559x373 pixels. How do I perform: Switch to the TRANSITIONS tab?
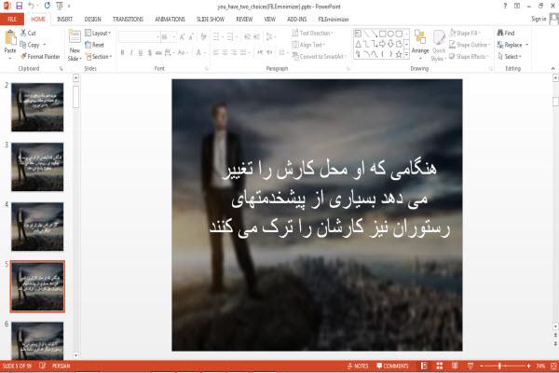coord(128,19)
